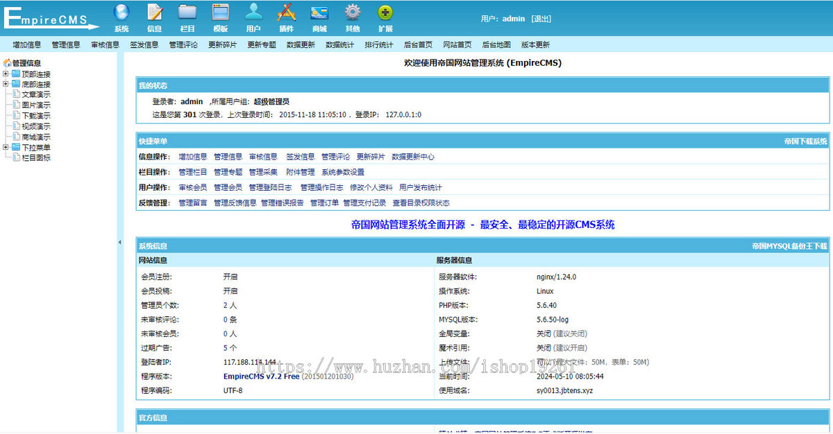
Task: Expand the 顶部连接 tree node
Action: click(x=6, y=74)
